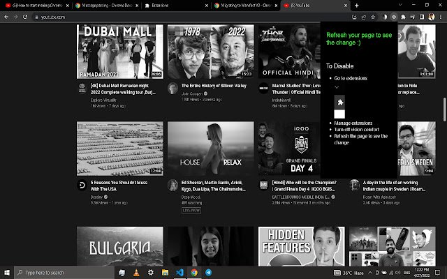The height and width of the screenshot is (279, 447).
Task: Bookmark this page with the star icon
Action: click(x=373, y=17)
